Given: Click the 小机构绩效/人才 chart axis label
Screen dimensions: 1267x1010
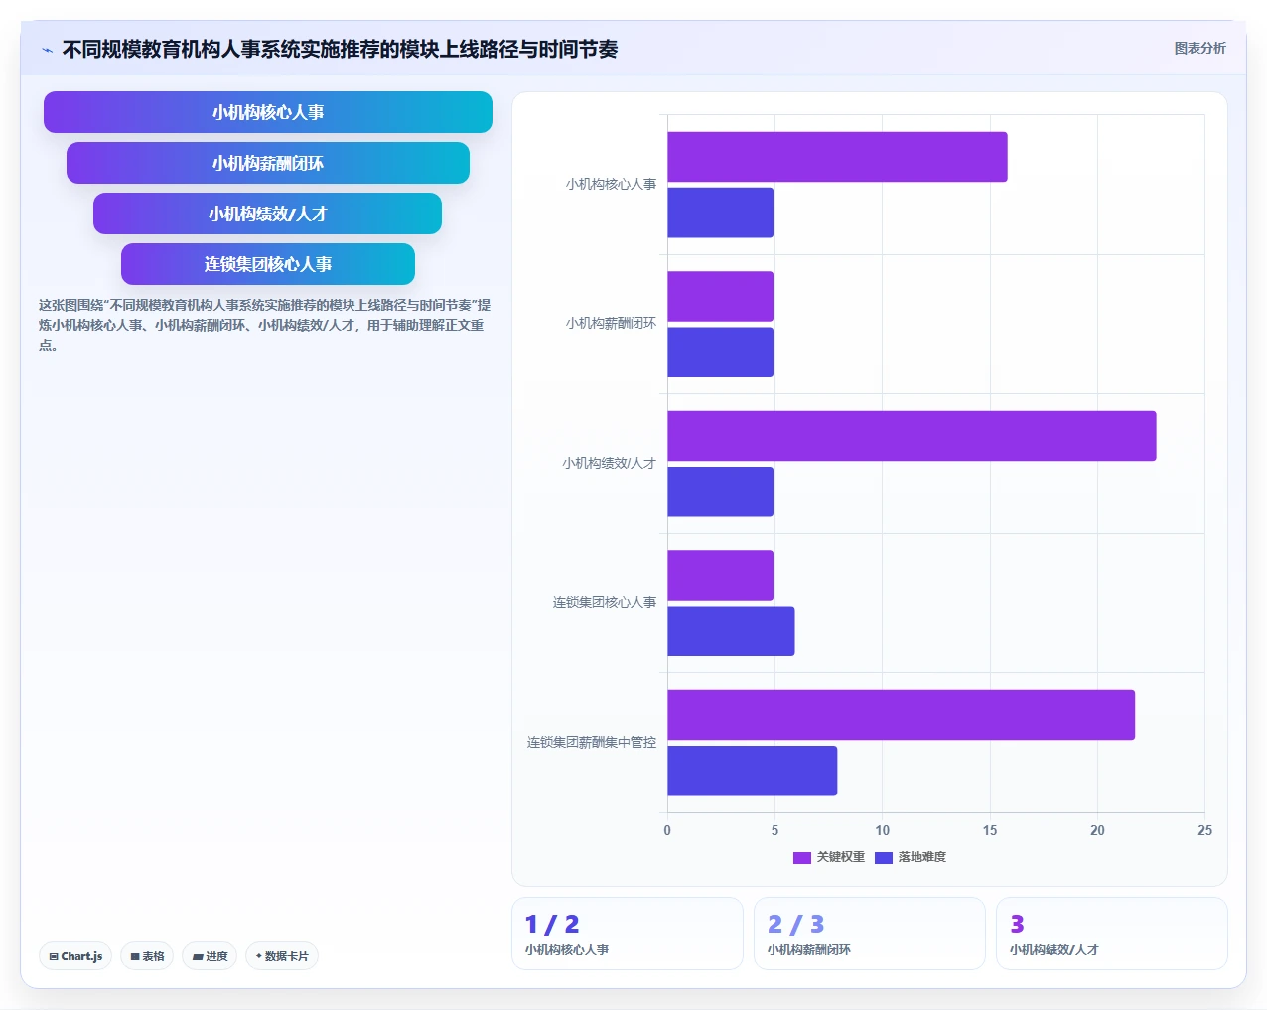Looking at the screenshot, I should pos(609,464).
